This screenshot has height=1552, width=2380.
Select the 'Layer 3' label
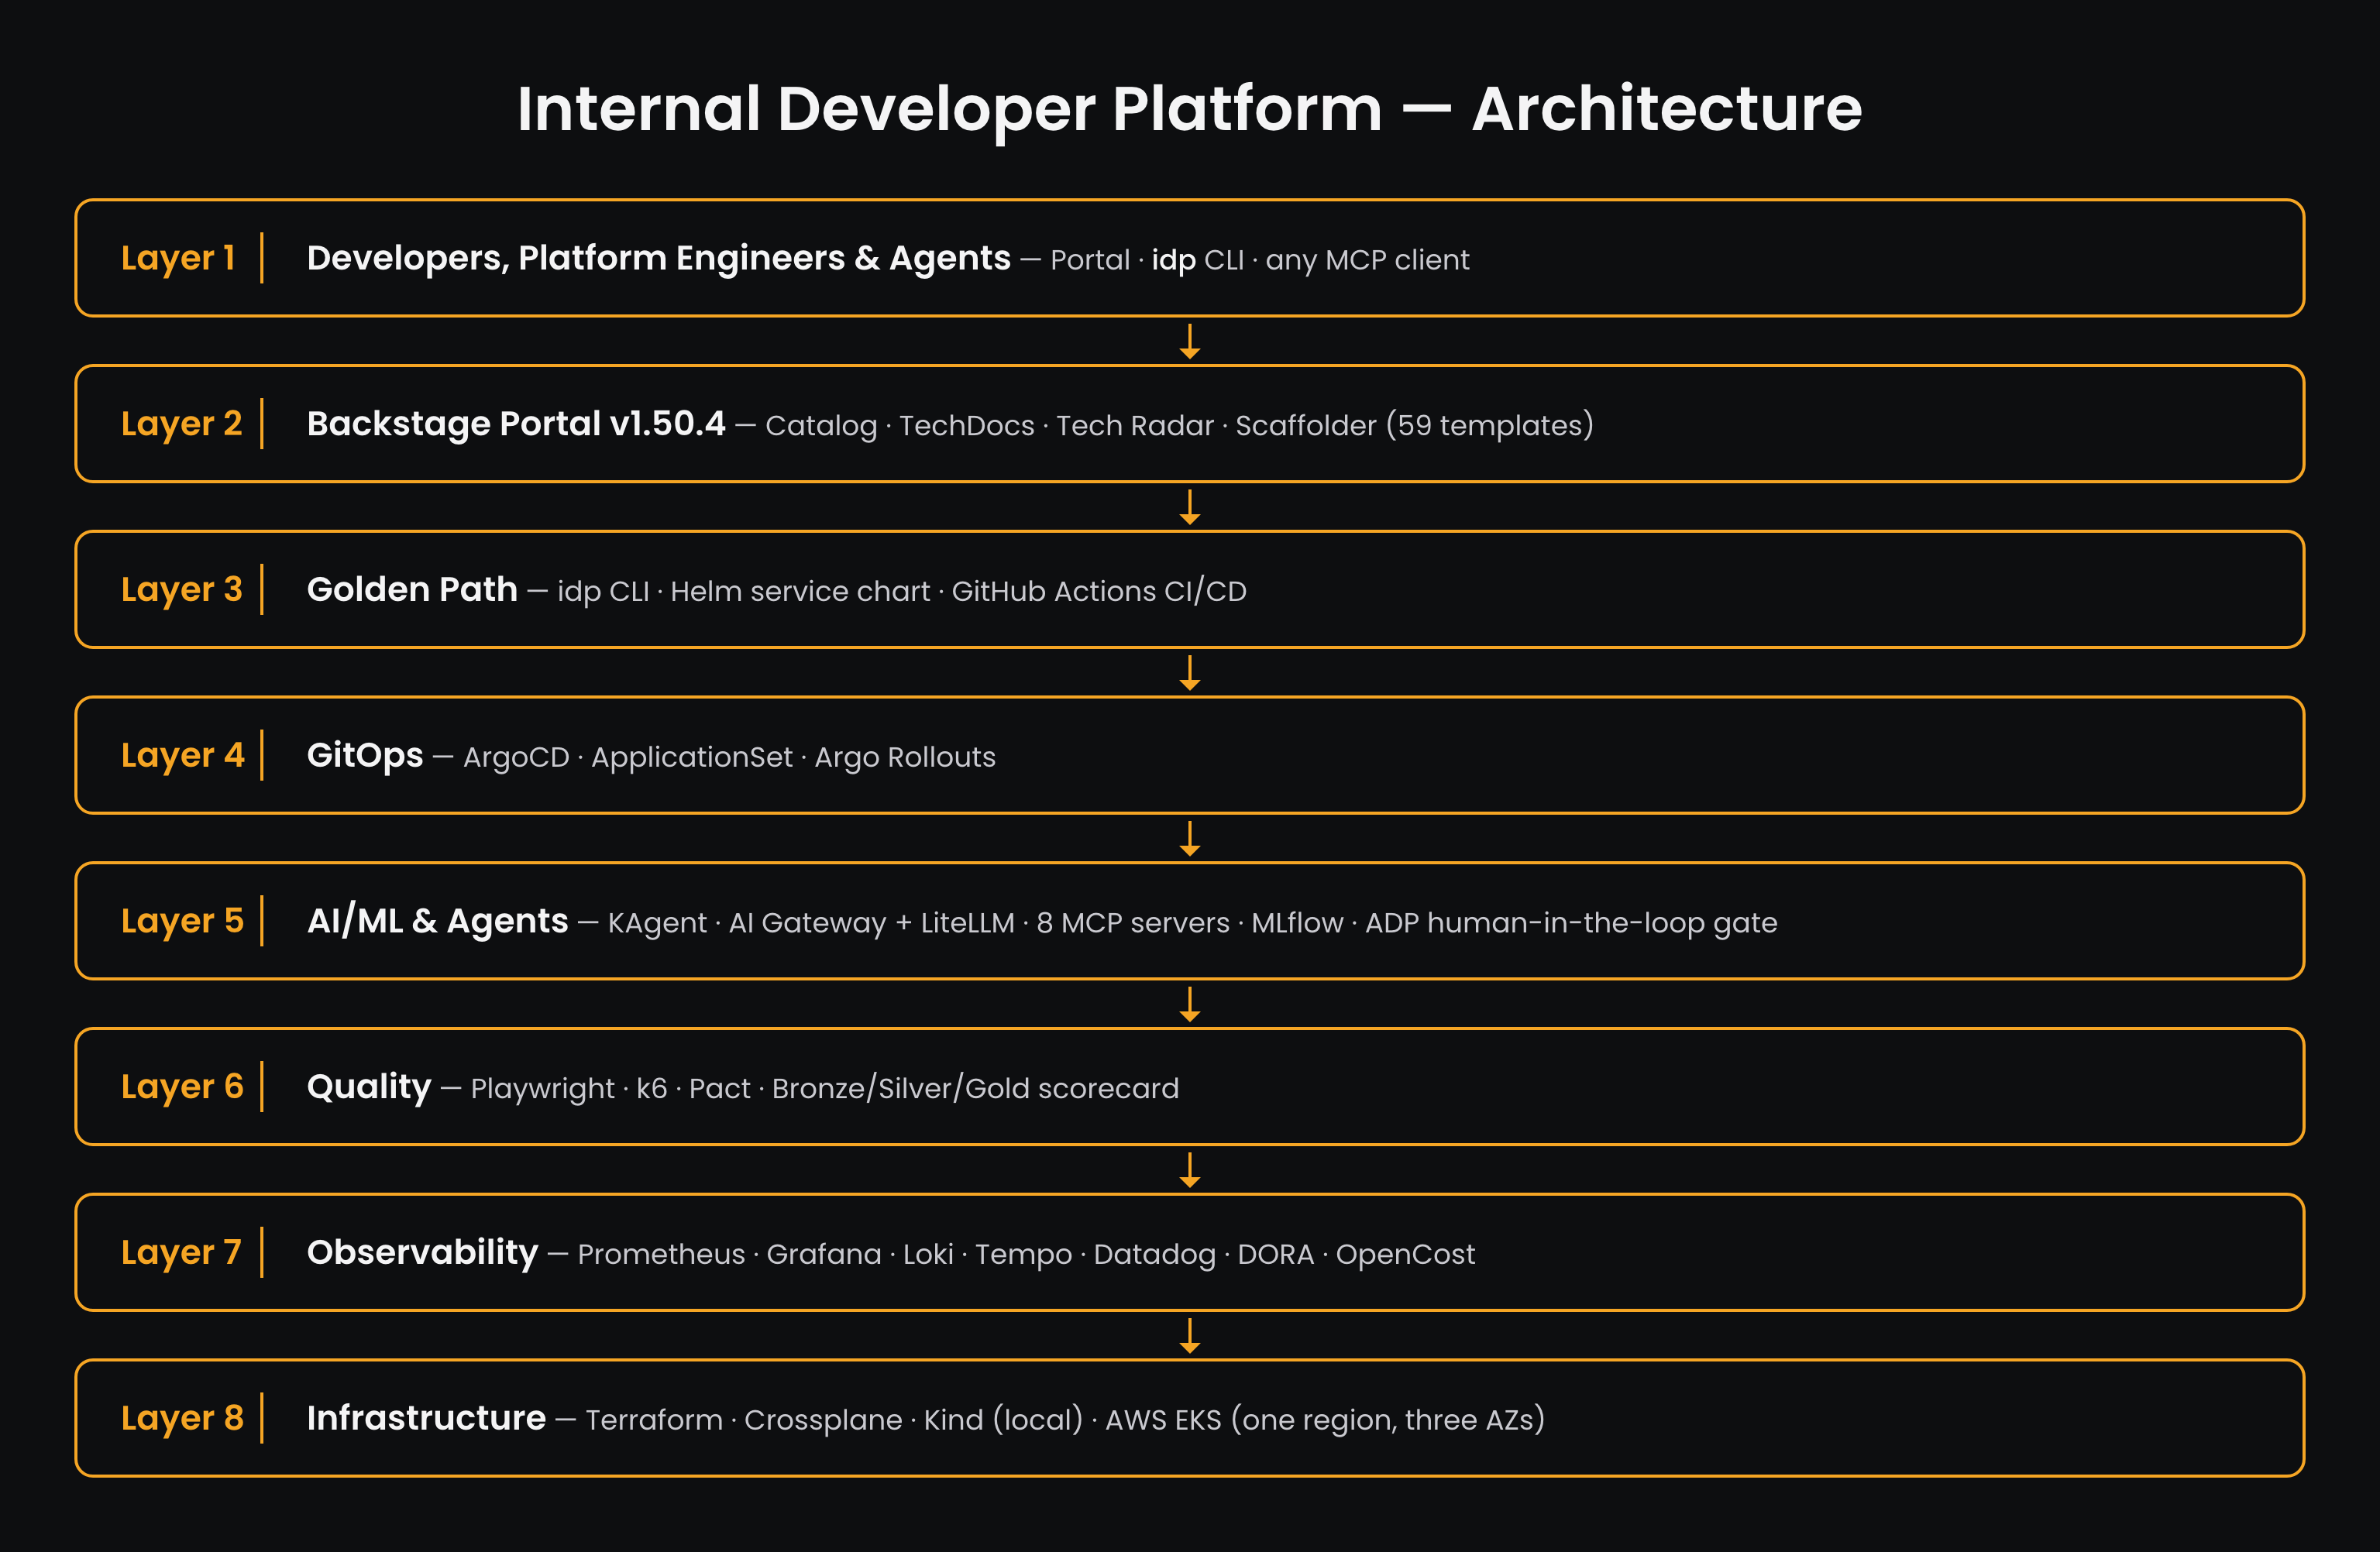pos(181,589)
